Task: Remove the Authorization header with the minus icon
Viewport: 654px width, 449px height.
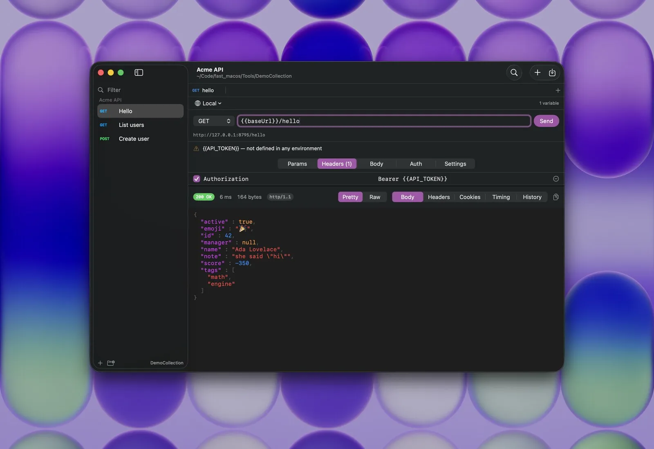Action: pyautogui.click(x=556, y=179)
